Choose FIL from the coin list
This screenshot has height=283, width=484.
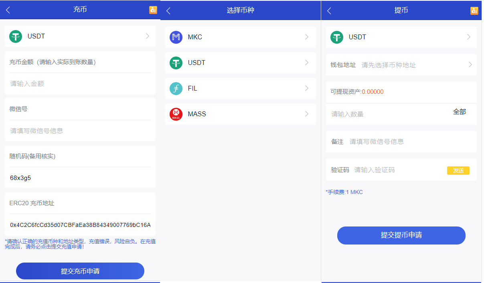coord(240,89)
